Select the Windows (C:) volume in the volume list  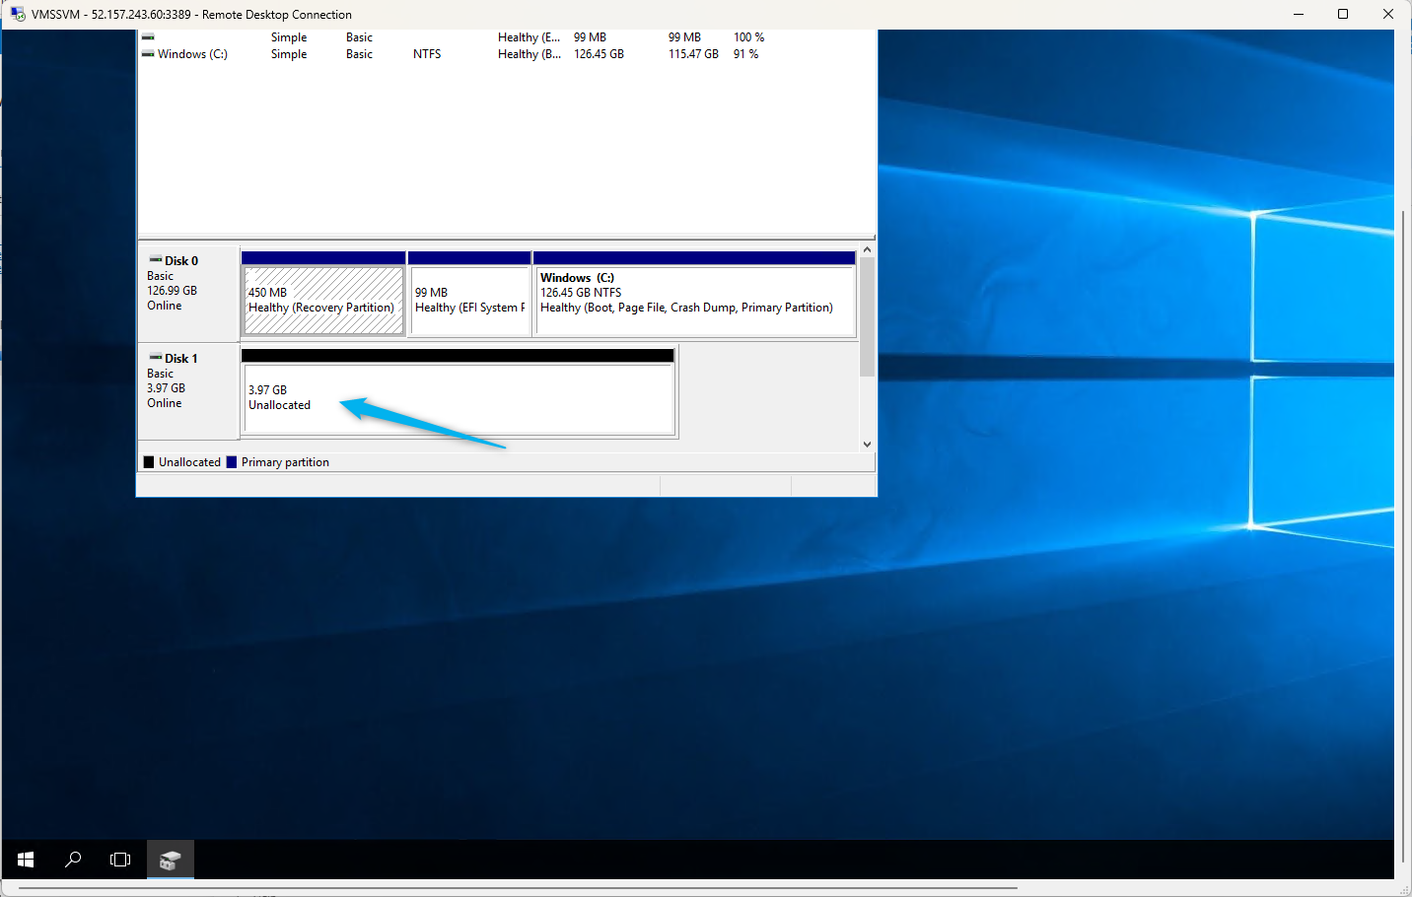(192, 54)
